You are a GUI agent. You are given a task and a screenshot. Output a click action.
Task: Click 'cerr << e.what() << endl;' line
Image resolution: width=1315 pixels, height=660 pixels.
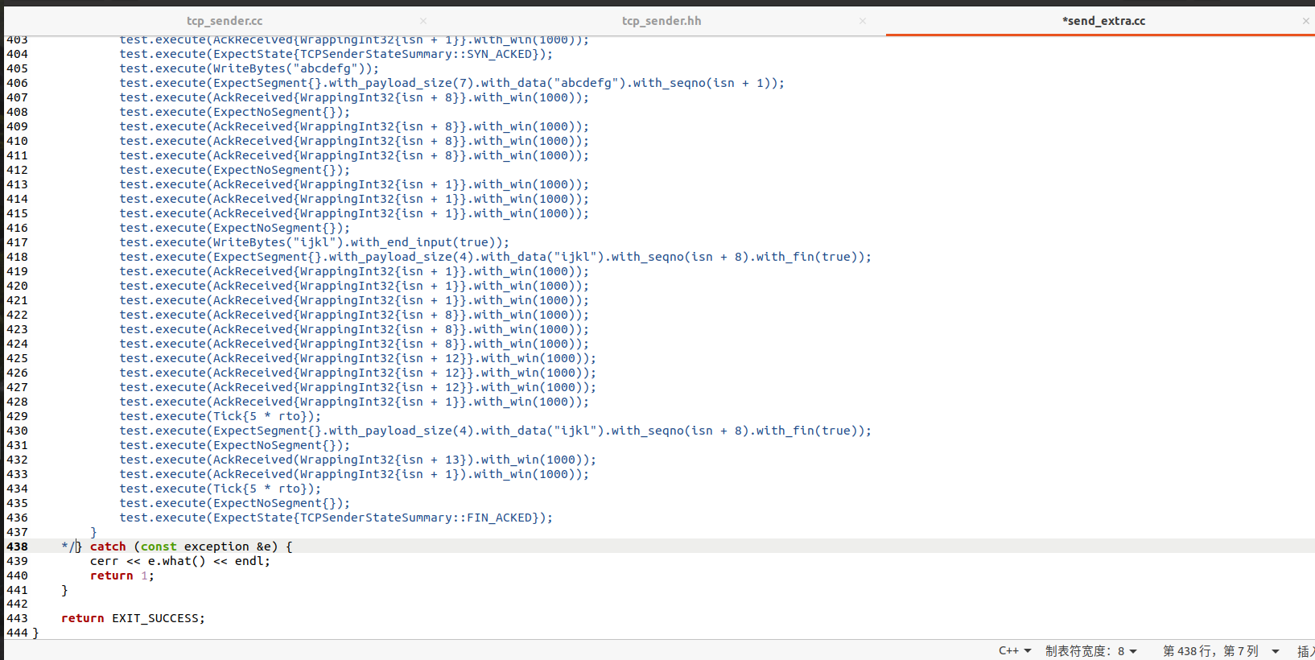[180, 561]
